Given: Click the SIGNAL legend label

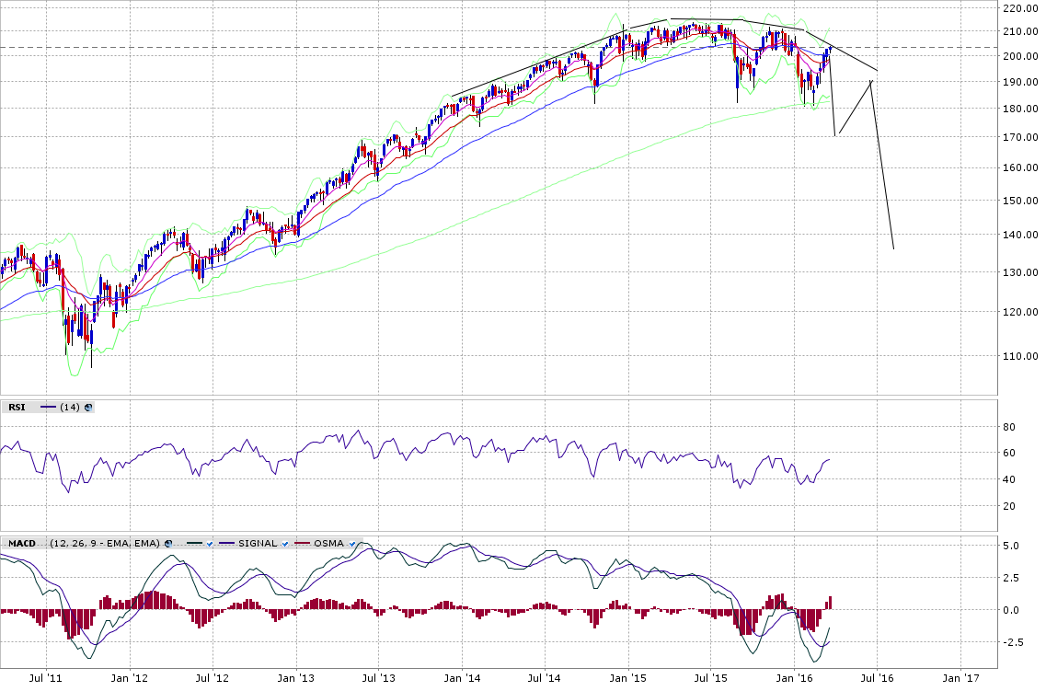Looking at the screenshot, I should pos(258,544).
